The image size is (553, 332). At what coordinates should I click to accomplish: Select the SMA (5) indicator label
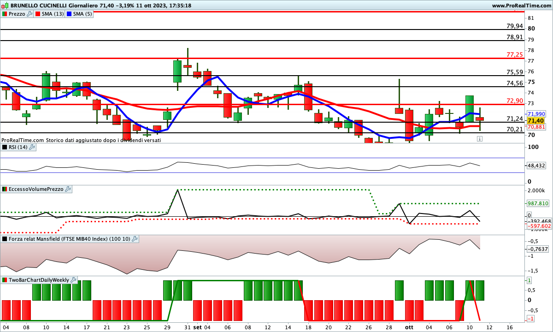coord(83,14)
